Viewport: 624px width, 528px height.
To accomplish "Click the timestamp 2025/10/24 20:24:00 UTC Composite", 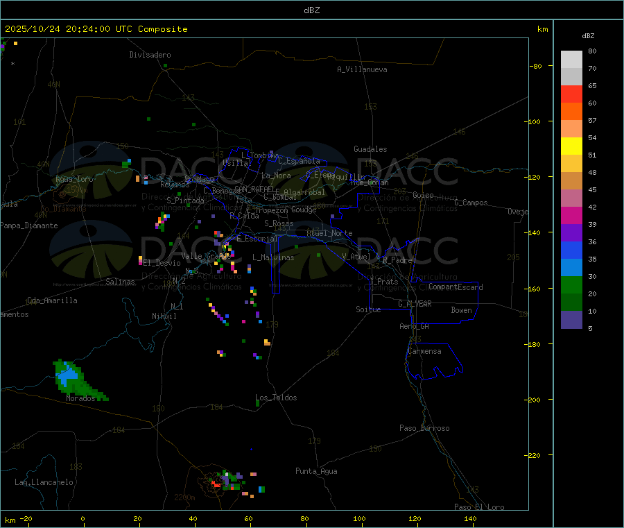I will 96,29.
